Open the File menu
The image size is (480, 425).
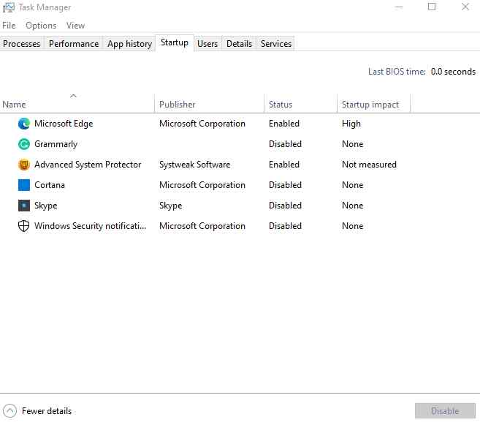pos(9,26)
